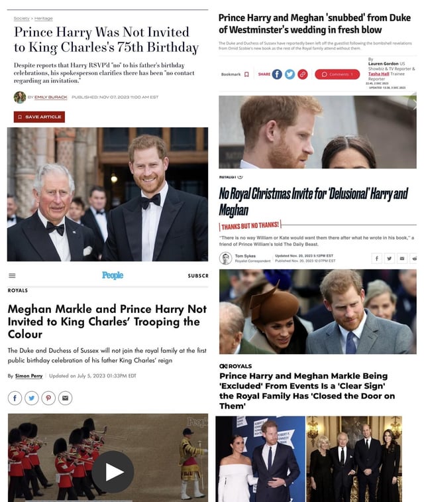Share People article on Twitter
Screen dimensions: 424x502
(32, 398)
